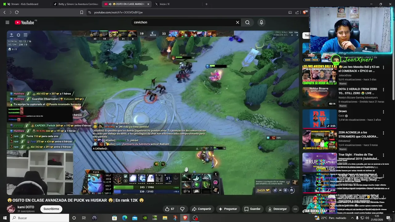Open the clock showing 1:35 21/03/2026
This screenshot has width=395, height=222.
click(377, 218)
